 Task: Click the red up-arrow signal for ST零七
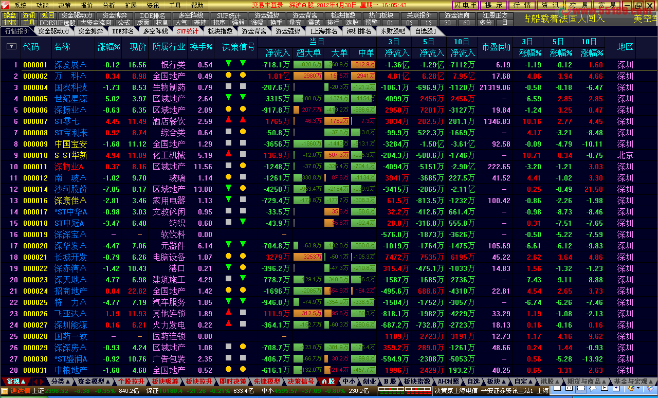(x=229, y=120)
